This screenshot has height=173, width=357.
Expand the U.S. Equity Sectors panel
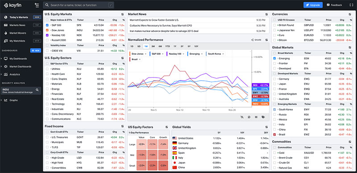(x=122, y=58)
